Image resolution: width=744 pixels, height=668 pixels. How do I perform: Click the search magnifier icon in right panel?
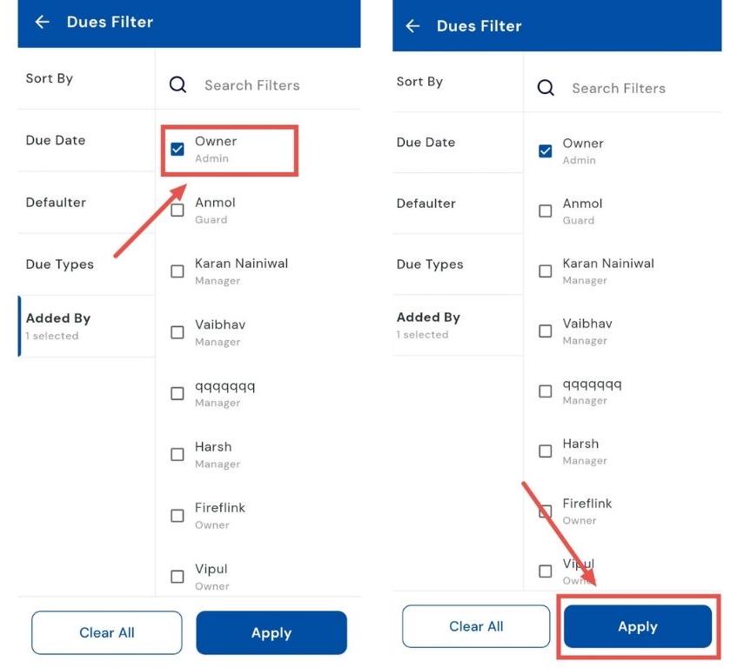[x=546, y=88]
